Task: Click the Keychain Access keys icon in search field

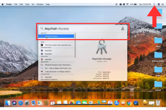Action: coord(123,29)
